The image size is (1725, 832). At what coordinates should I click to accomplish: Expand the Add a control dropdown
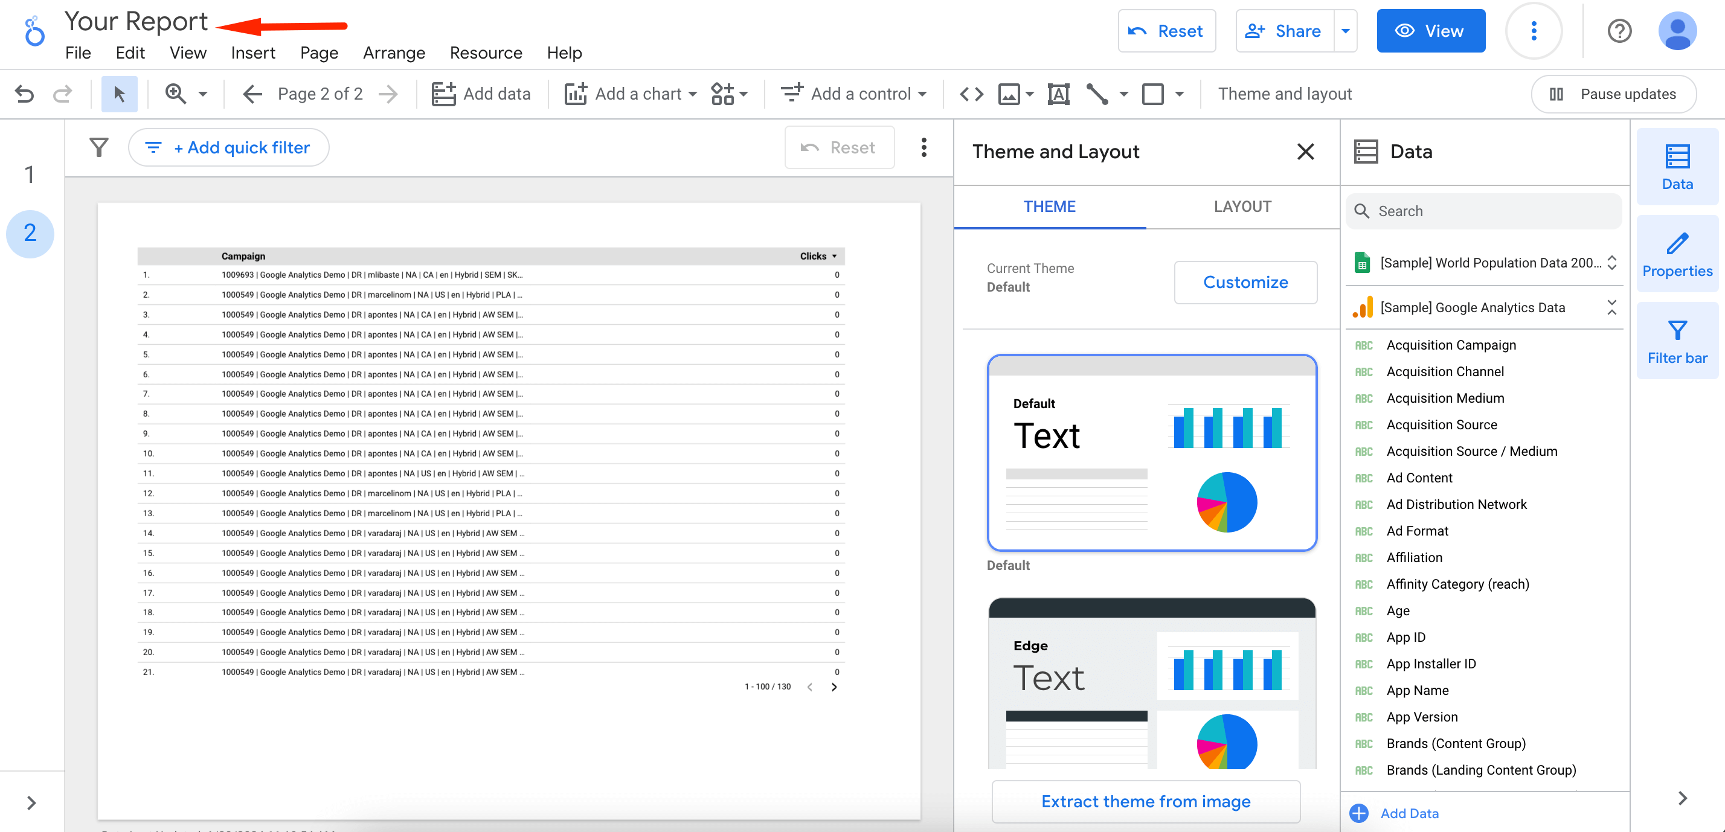(924, 94)
